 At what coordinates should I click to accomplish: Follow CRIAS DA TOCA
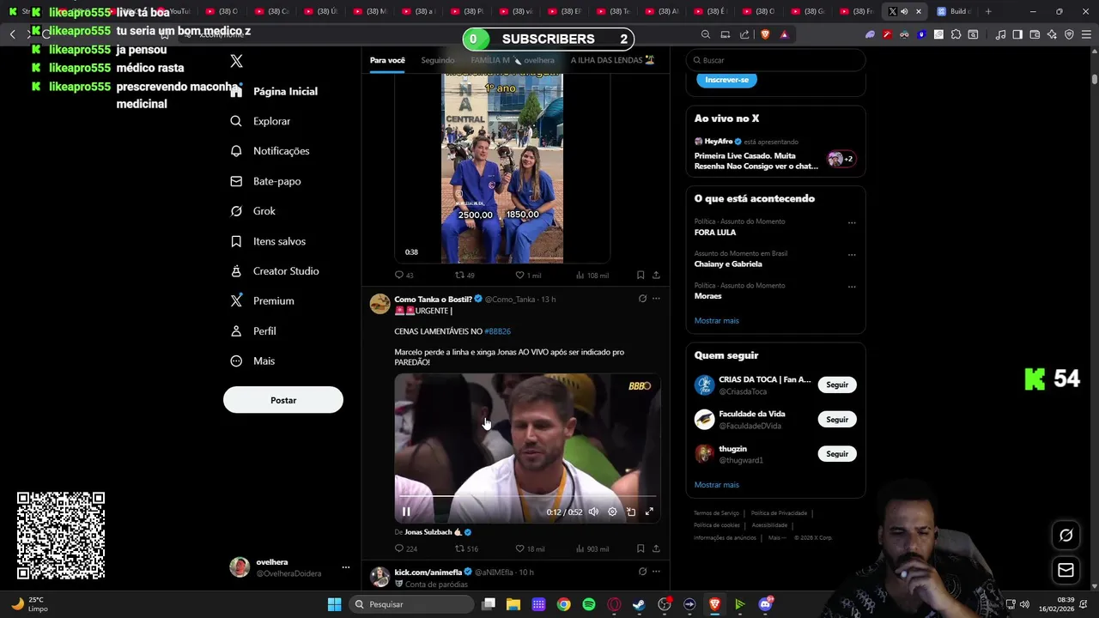click(837, 385)
